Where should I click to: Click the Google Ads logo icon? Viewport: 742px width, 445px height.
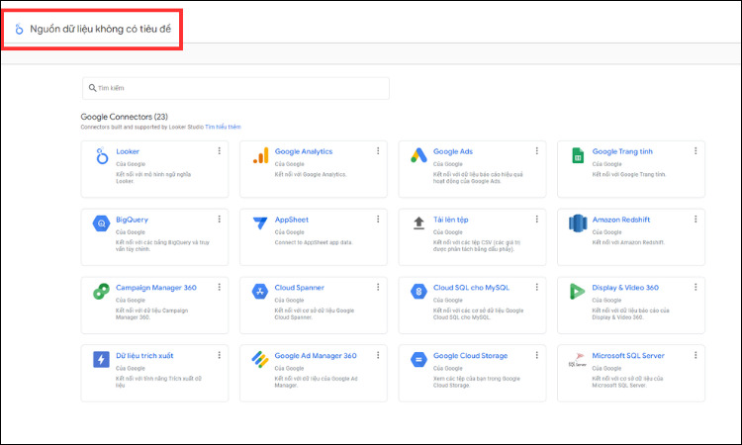click(418, 155)
